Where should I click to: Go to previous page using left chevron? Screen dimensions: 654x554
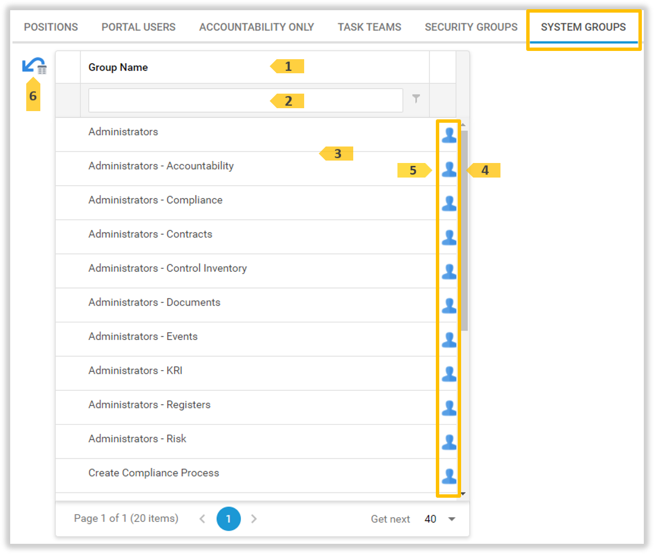(202, 519)
